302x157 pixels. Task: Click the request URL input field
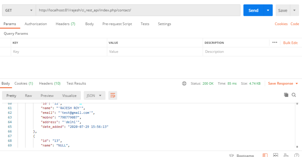138,10
